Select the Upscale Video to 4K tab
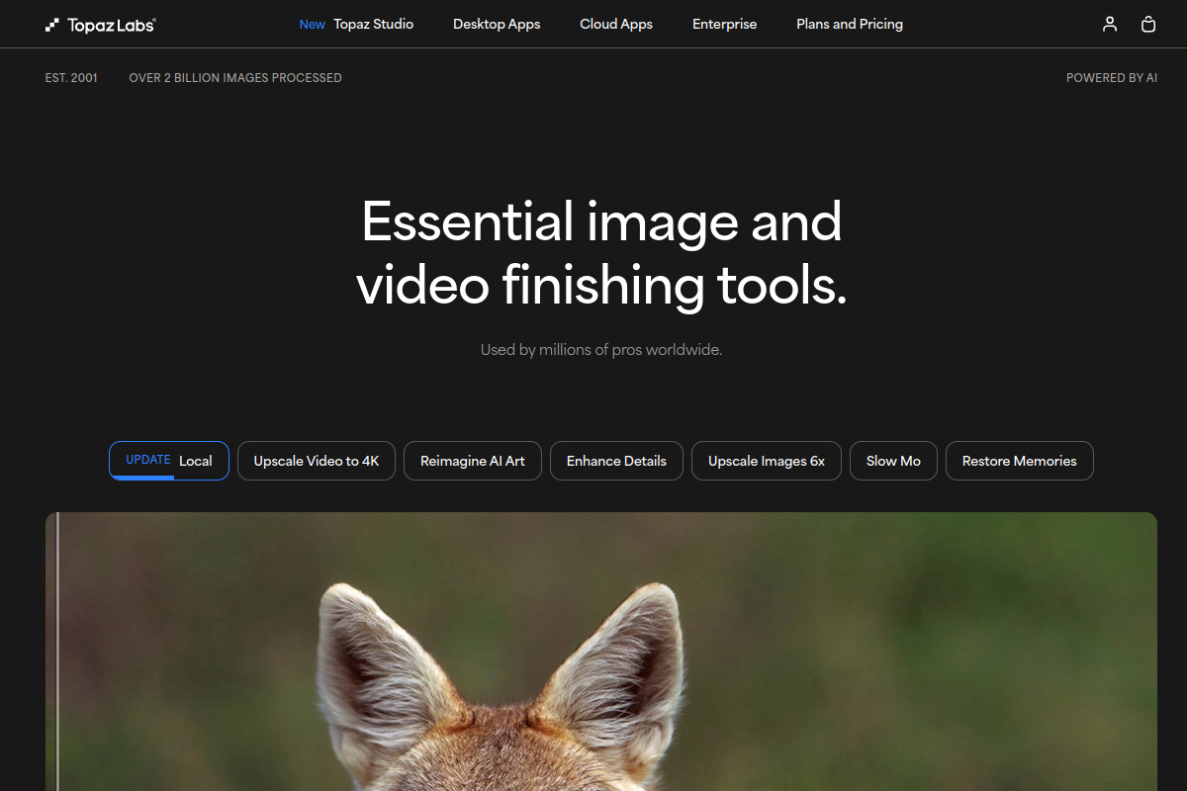This screenshot has width=1187, height=791. coord(317,461)
